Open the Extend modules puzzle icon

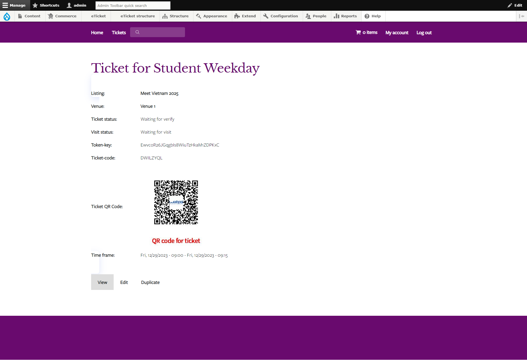[x=237, y=16]
